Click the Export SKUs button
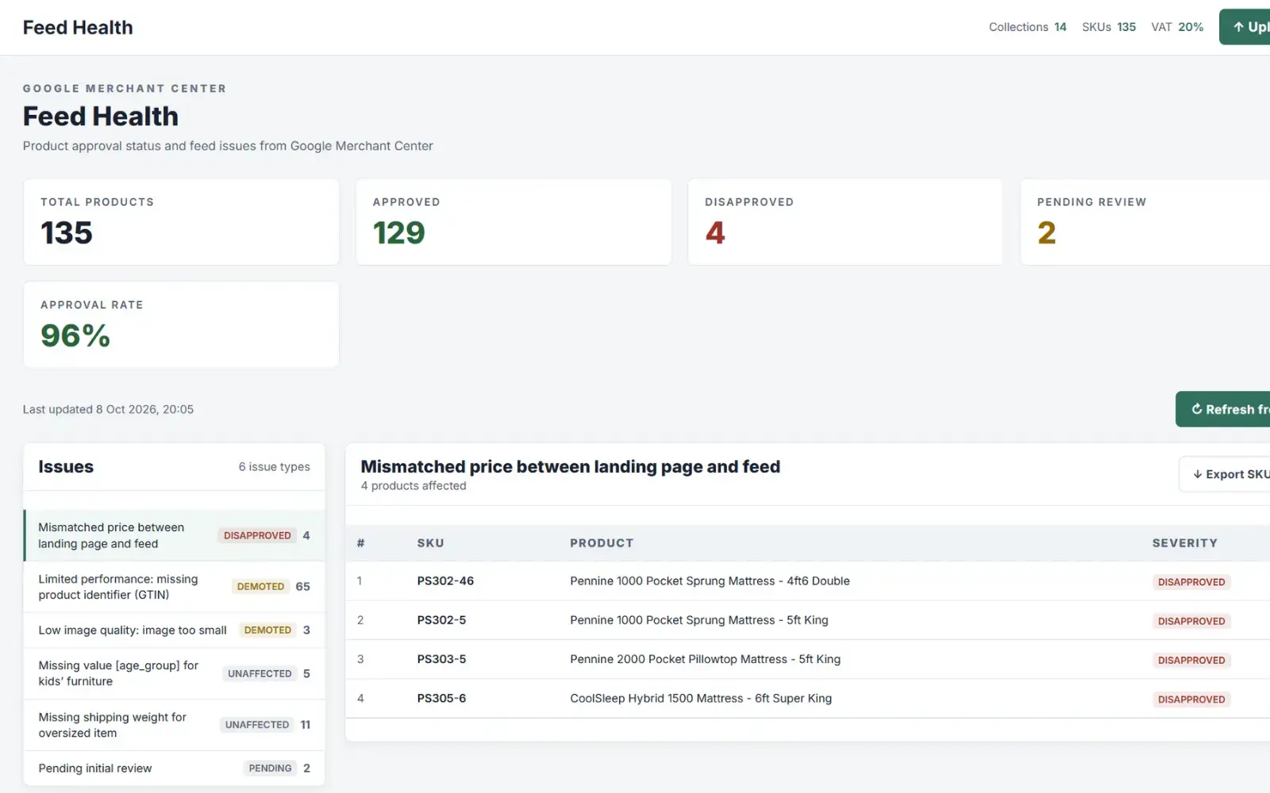This screenshot has width=1270, height=793. (1225, 474)
